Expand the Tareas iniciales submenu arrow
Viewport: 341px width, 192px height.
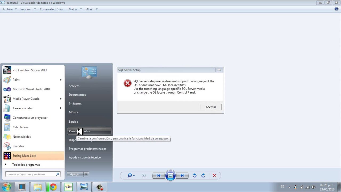coord(61,108)
